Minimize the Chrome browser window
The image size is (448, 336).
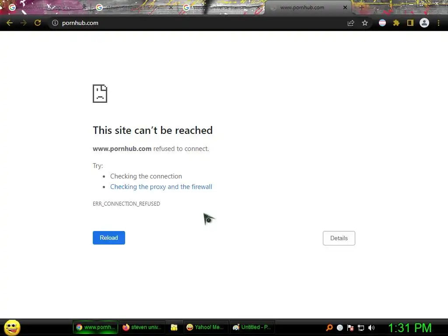[x=411, y=4]
